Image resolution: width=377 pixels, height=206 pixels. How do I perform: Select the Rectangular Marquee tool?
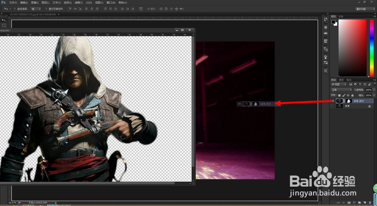[3, 25]
